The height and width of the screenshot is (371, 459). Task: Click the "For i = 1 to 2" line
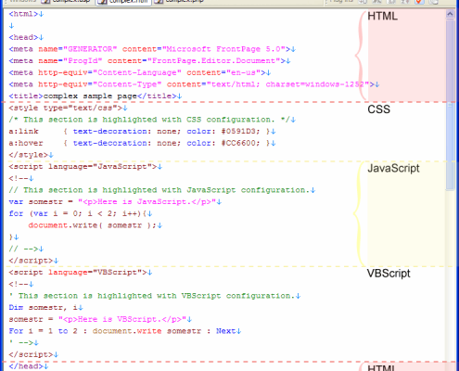click(125, 331)
